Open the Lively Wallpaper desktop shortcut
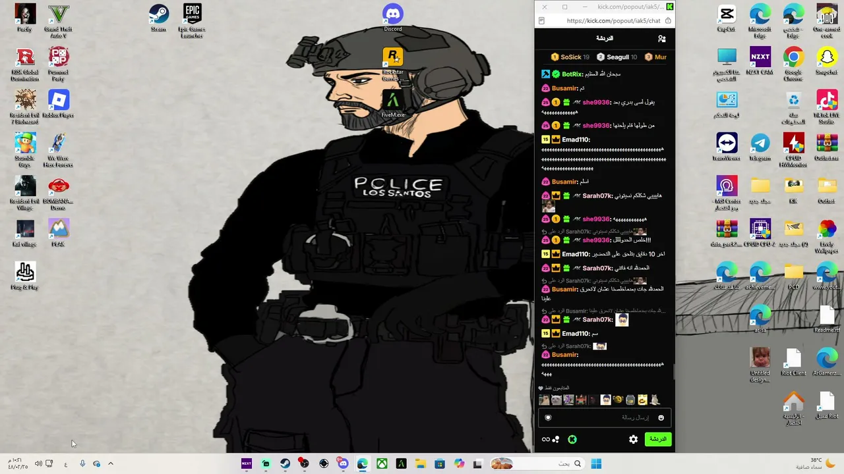The image size is (844, 474). (x=826, y=236)
